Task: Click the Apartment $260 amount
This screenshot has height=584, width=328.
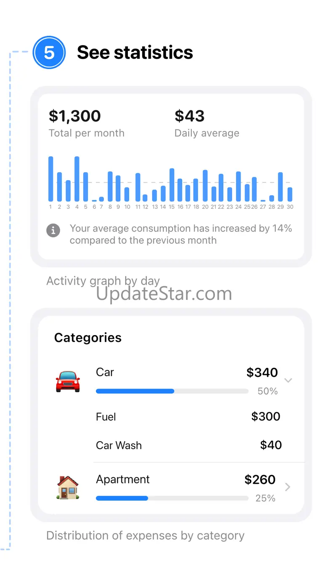Action: click(260, 480)
